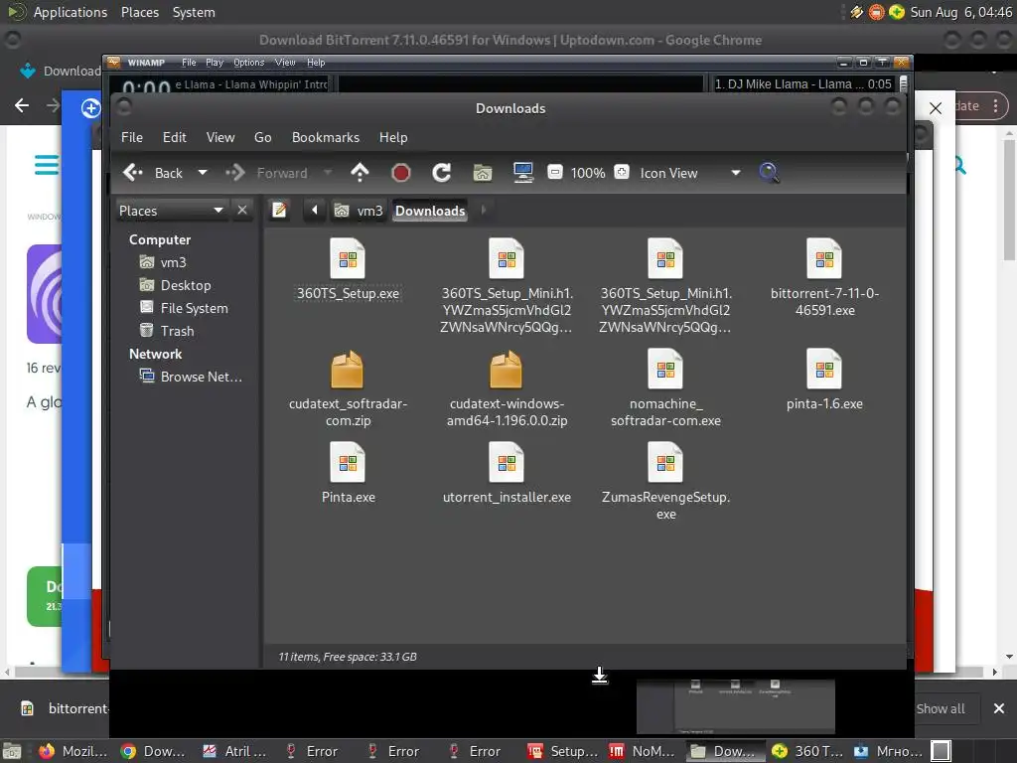
Task: Click the download arrow icon below the window
Action: (x=600, y=676)
